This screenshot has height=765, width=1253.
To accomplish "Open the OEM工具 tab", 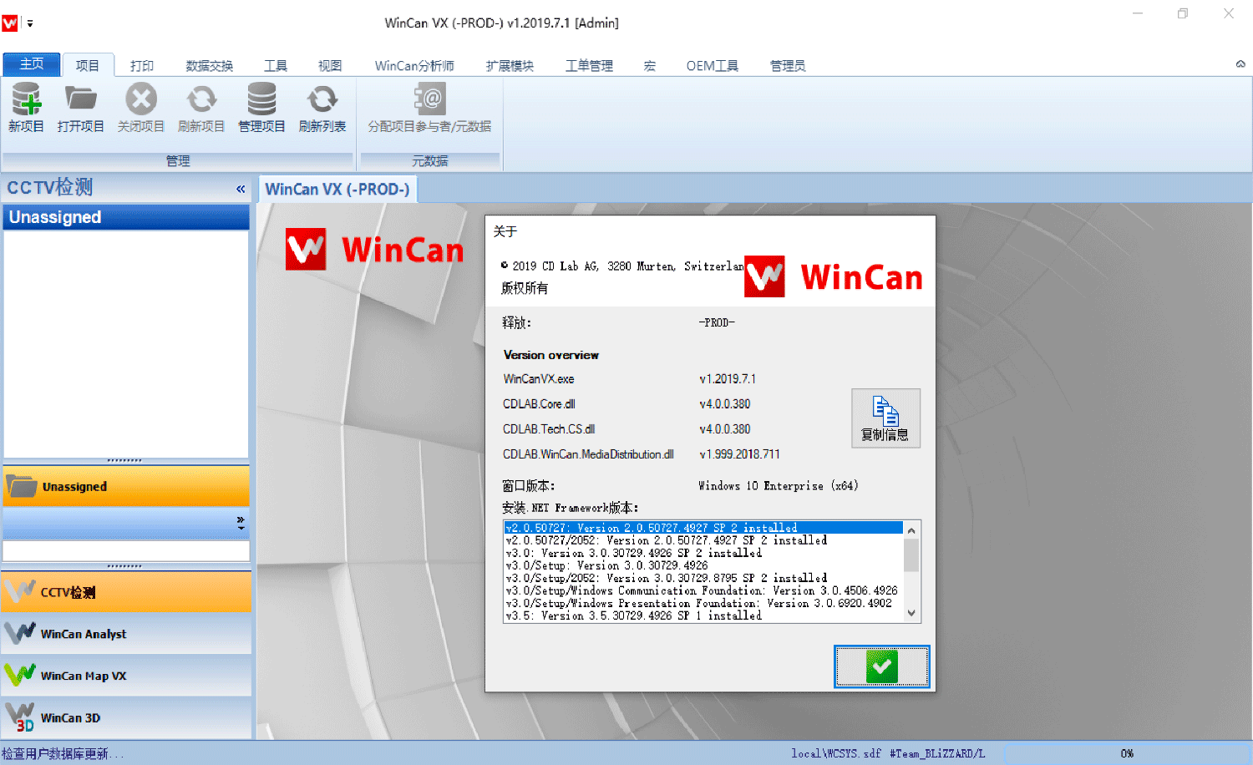I will click(x=713, y=66).
